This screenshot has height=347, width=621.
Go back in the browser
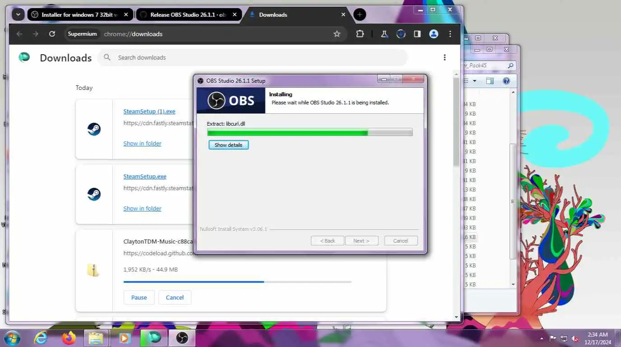19,34
